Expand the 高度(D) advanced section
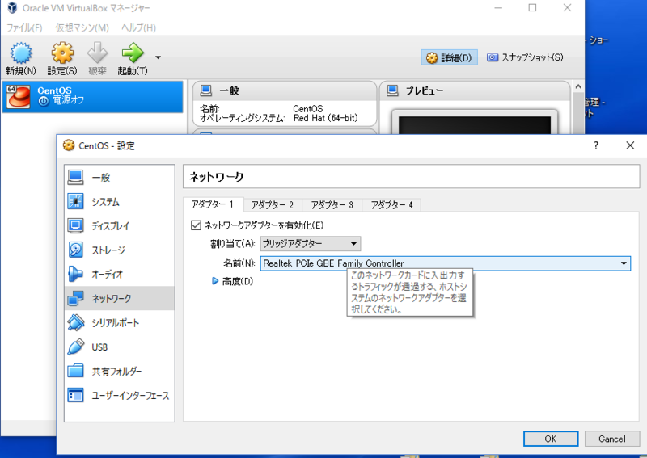The image size is (647, 458). pos(214,281)
